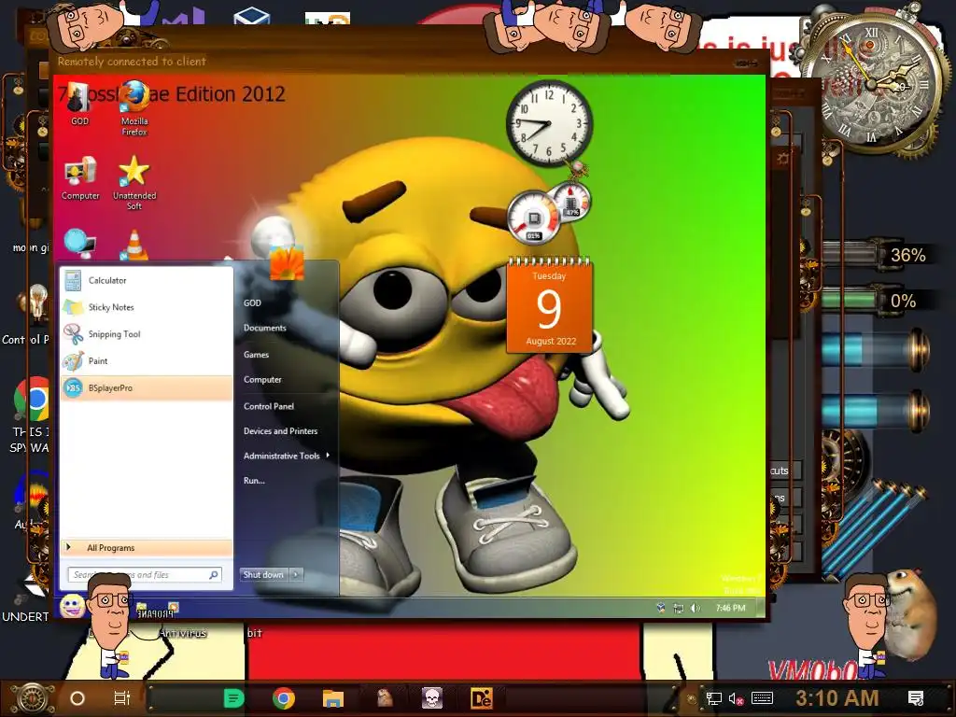The width and height of the screenshot is (956, 717).
Task: Open the GOD desktop icon
Action: [79, 104]
